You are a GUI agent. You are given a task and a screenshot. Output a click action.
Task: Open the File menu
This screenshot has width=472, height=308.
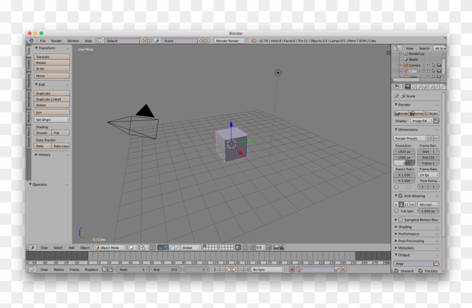[x=43, y=40]
